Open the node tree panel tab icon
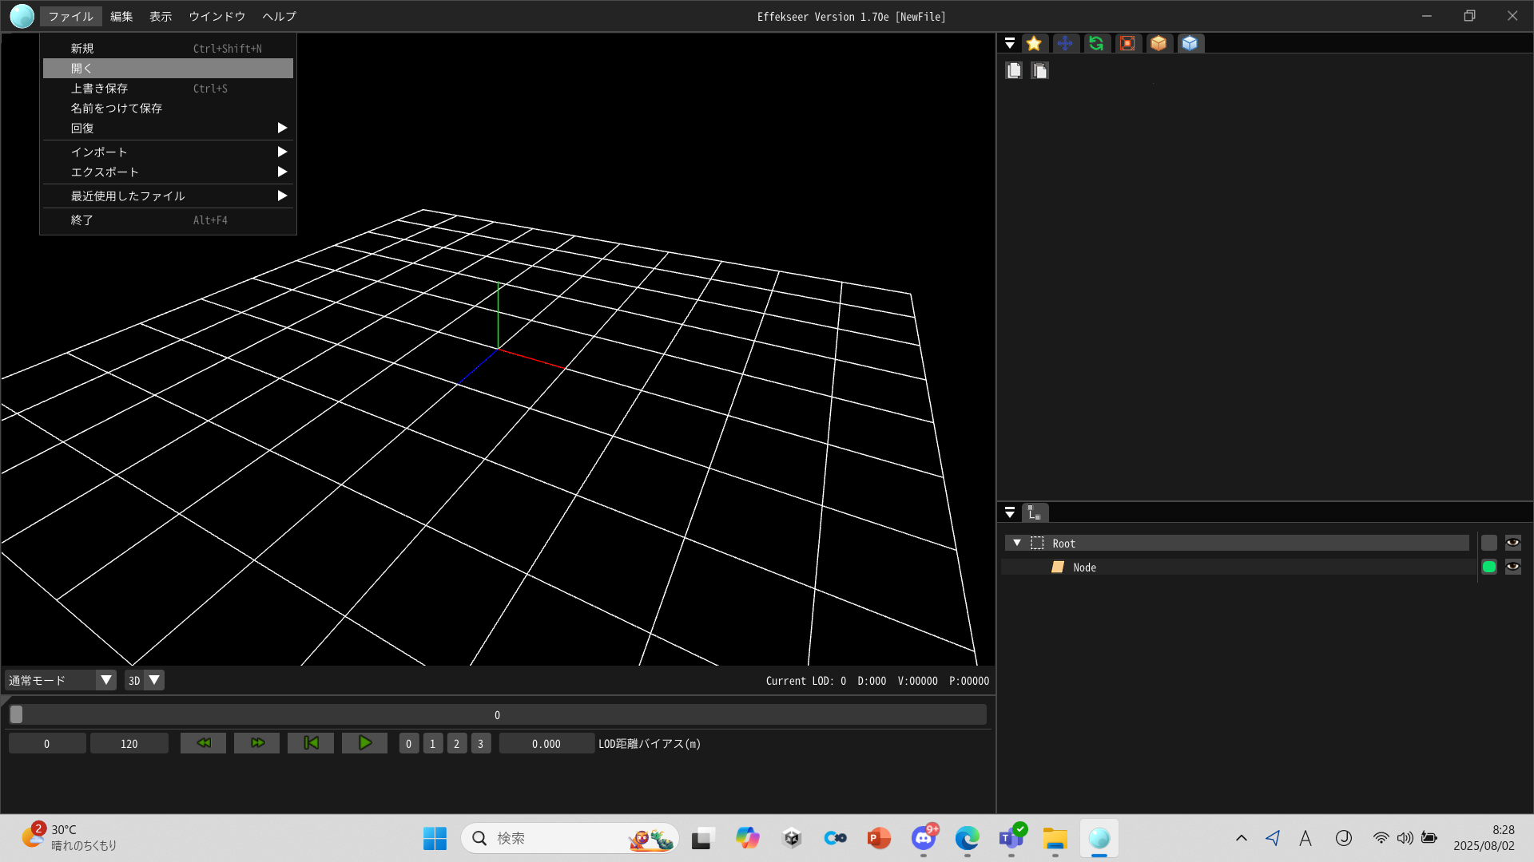Image resolution: width=1534 pixels, height=862 pixels. point(1035,512)
